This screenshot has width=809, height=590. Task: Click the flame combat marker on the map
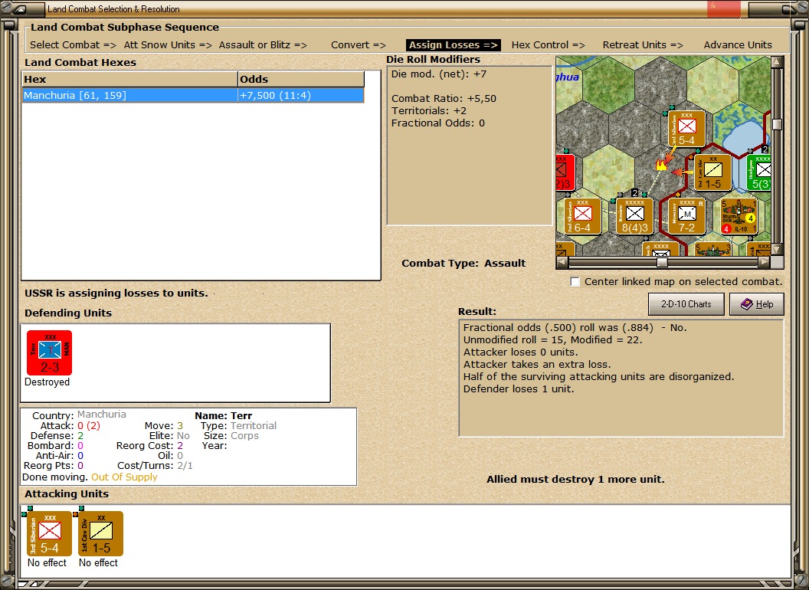(661, 166)
